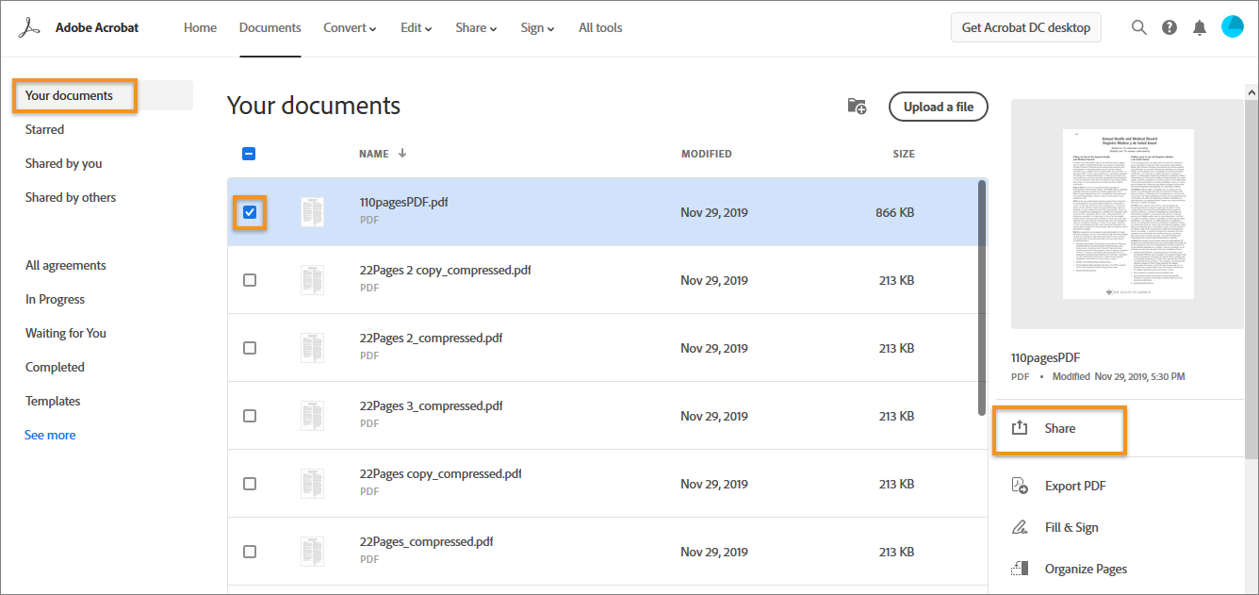Expand the Sign dropdown menu
This screenshot has width=1259, height=595.
[537, 28]
